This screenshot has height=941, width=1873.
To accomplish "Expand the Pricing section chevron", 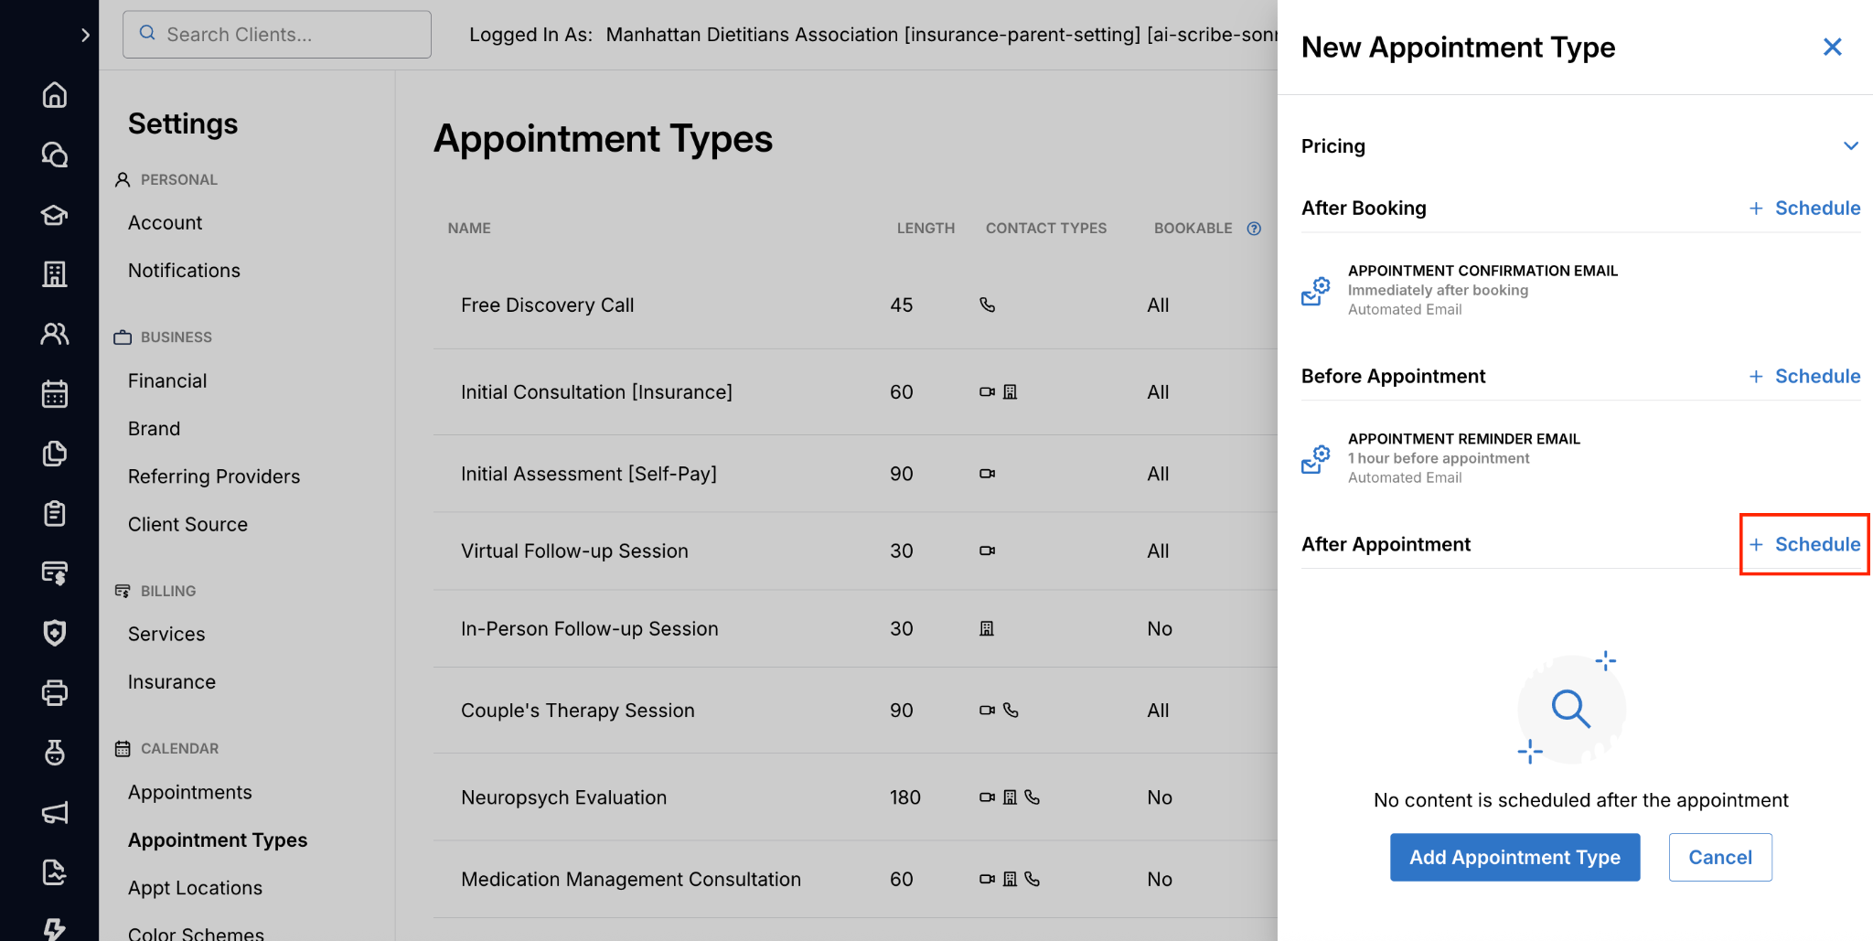I will 1851,146.
